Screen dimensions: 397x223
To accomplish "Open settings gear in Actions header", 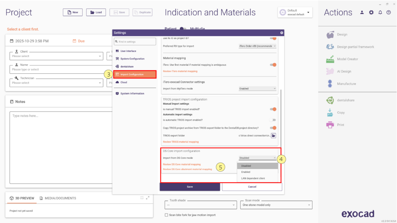I will [371, 12].
